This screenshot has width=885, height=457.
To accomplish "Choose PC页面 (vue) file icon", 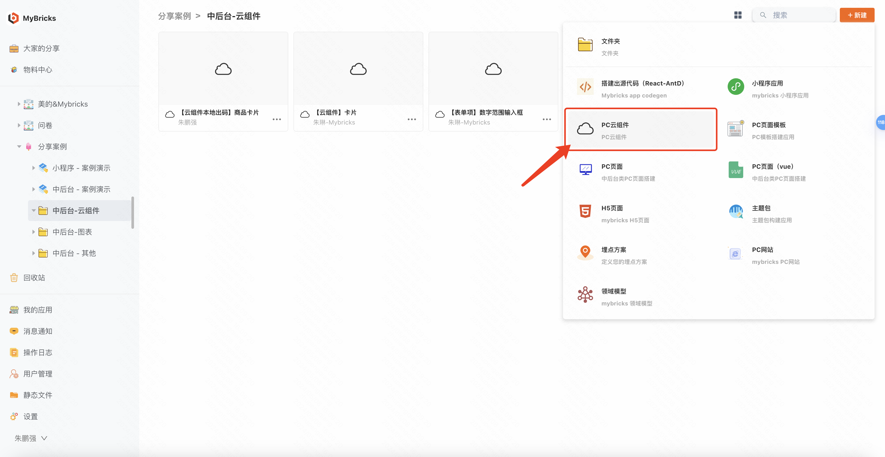I will pyautogui.click(x=736, y=170).
